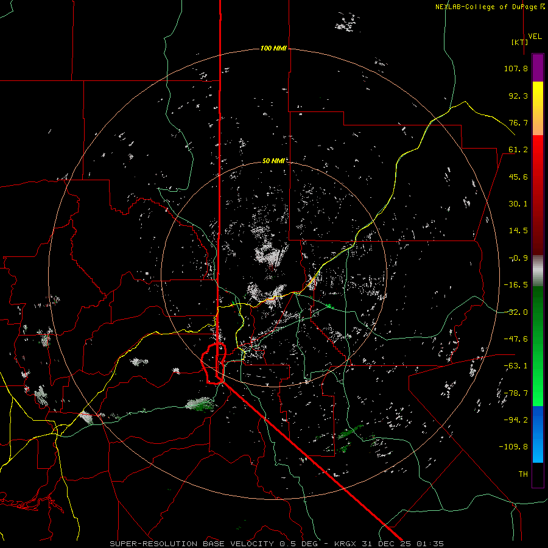Click the 50 NMI range ring label
Viewport: 548px width, 548px height.
[273, 161]
